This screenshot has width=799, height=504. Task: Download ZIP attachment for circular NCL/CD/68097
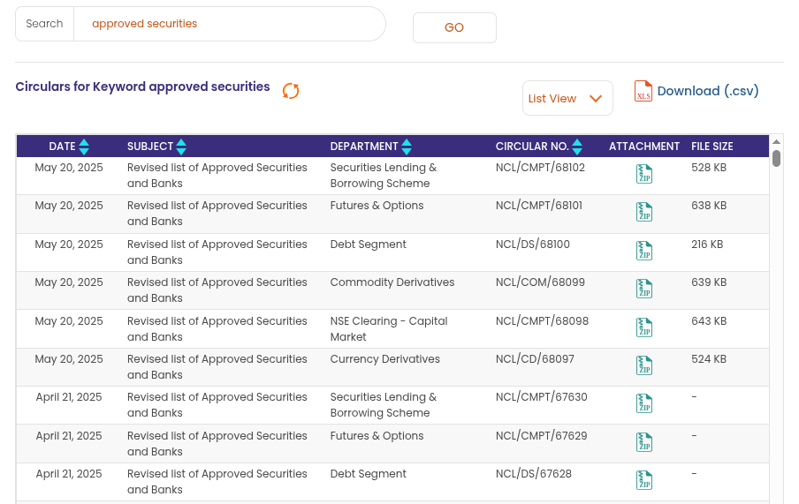(644, 365)
